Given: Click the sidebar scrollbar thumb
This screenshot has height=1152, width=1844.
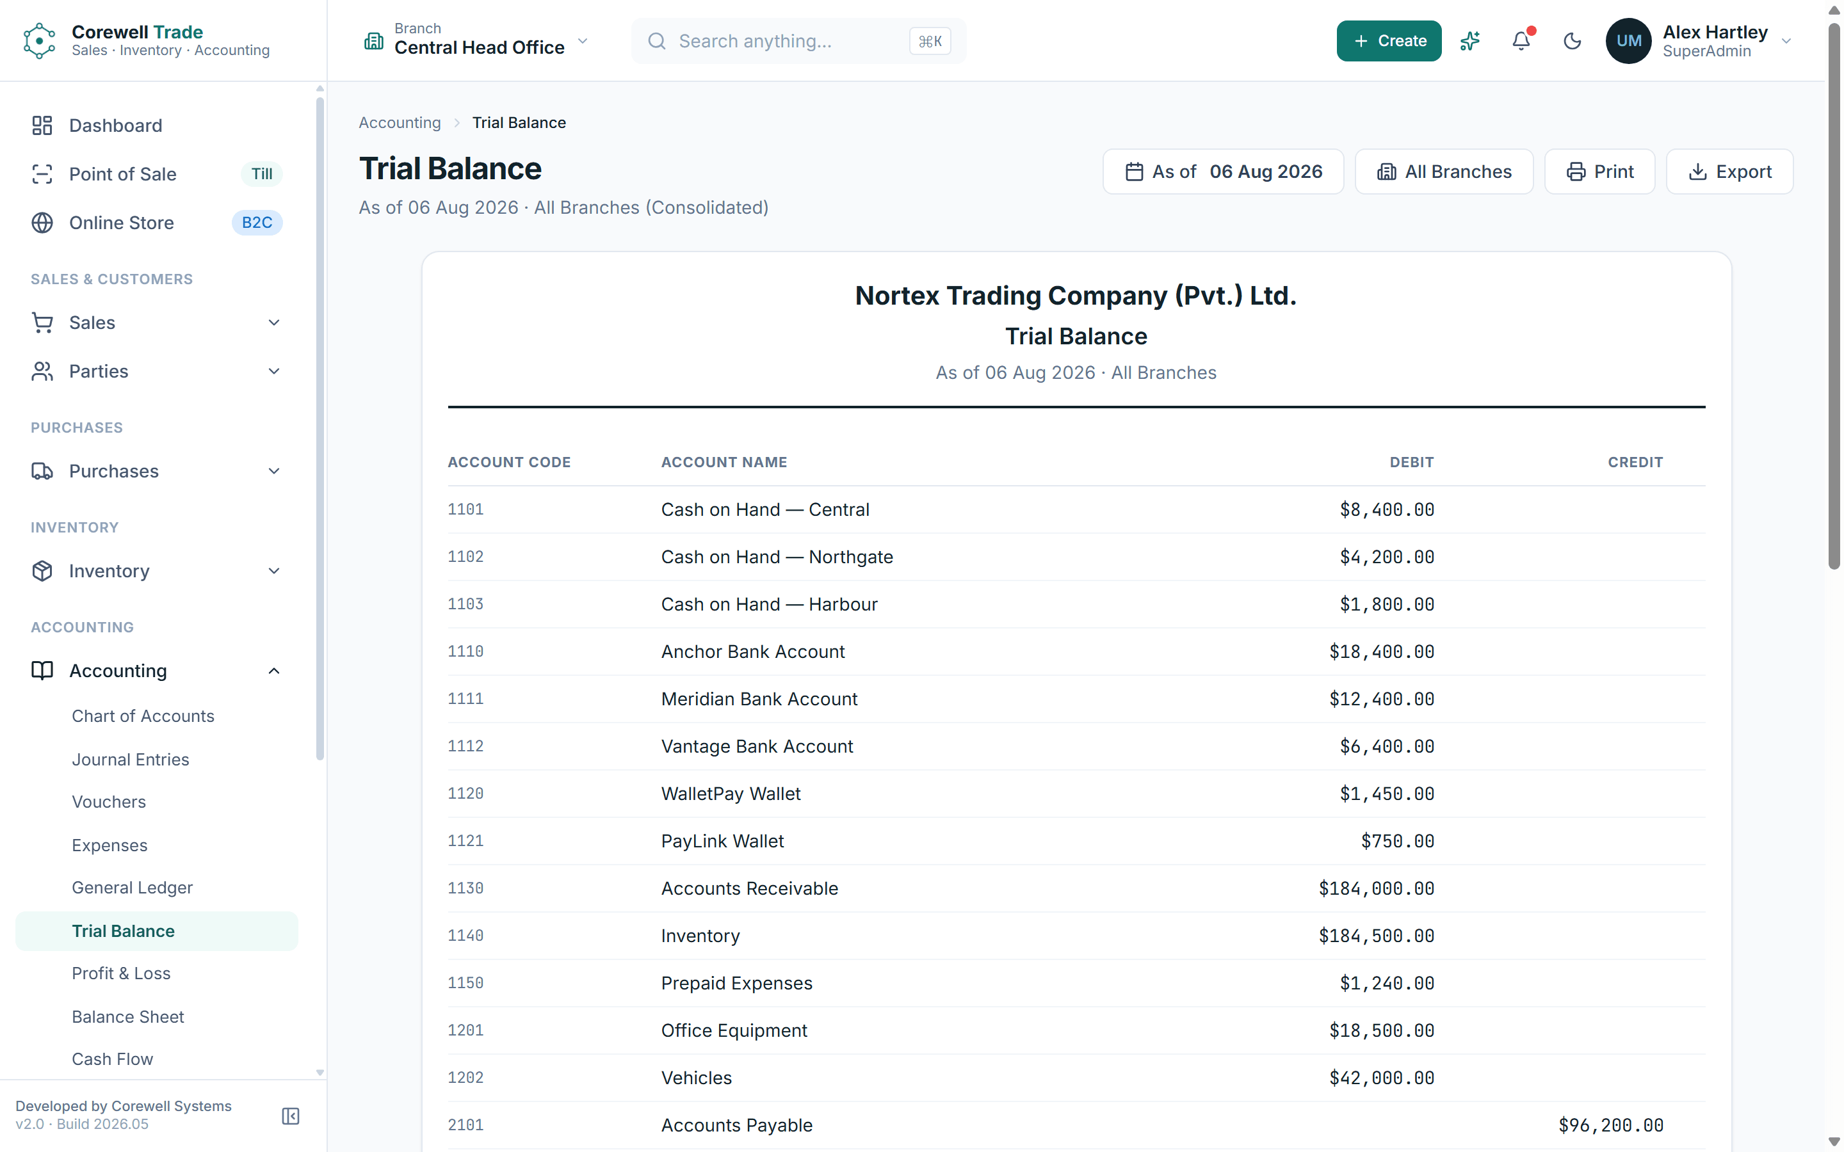Looking at the screenshot, I should pos(320,428).
